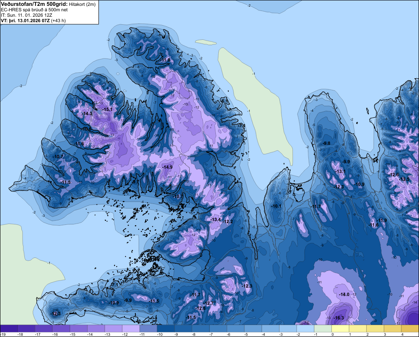
Task: Click the -12.8 temperature label
Action: (200, 308)
